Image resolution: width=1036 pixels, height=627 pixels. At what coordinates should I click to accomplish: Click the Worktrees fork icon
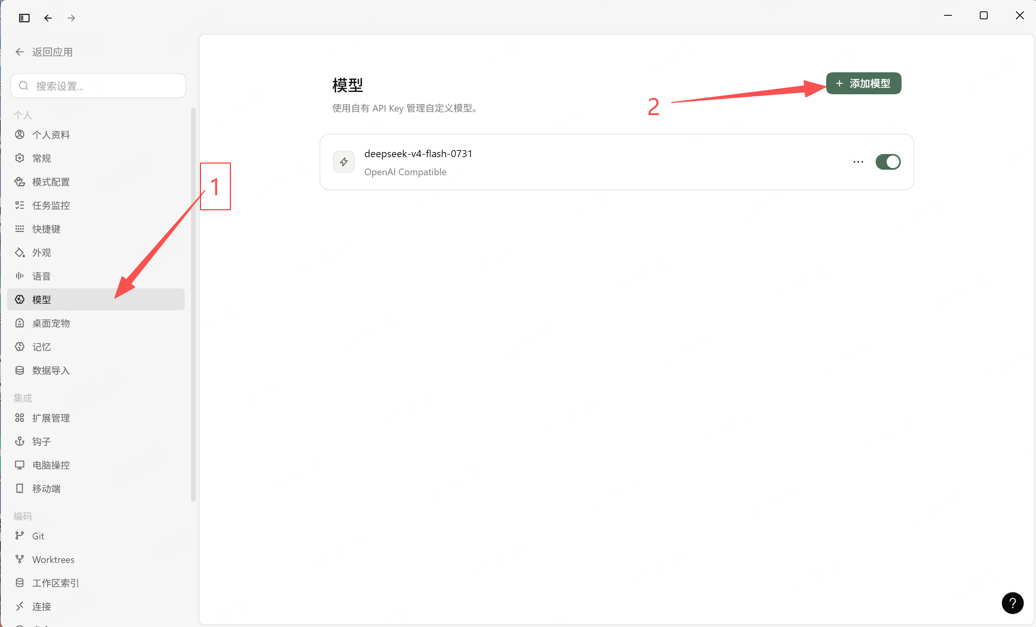20,559
